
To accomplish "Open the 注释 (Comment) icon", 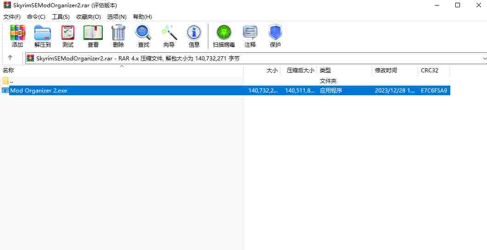I will tap(250, 33).
